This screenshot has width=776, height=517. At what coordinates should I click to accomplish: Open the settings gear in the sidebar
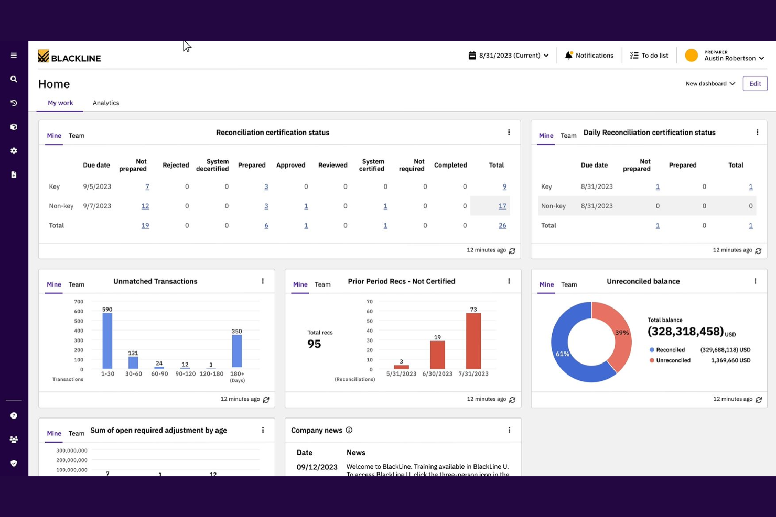coord(14,151)
